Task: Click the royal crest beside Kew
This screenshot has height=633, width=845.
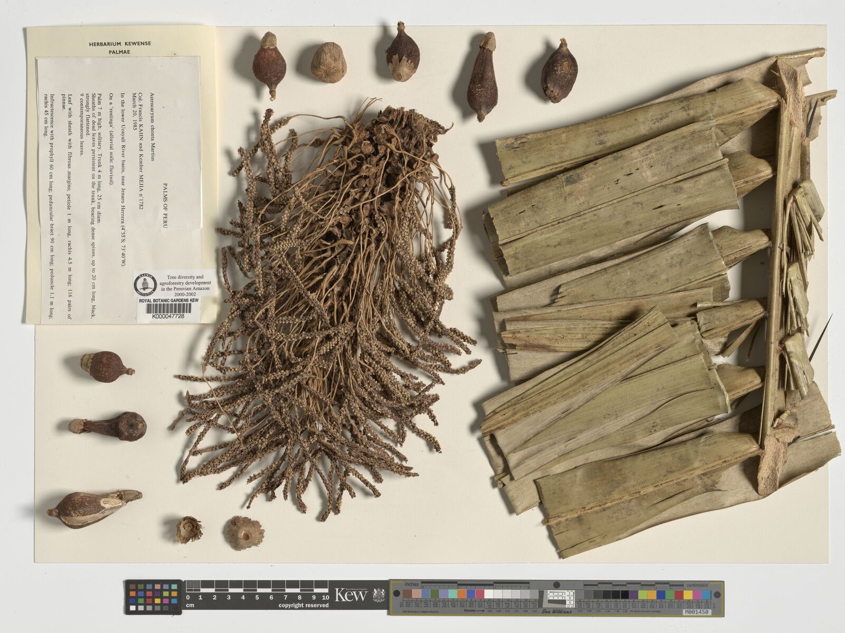Action: pyautogui.click(x=379, y=596)
